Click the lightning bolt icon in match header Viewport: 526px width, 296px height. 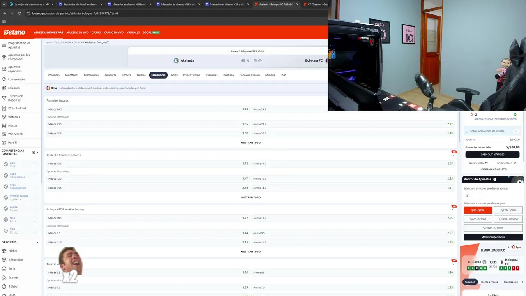248,60
